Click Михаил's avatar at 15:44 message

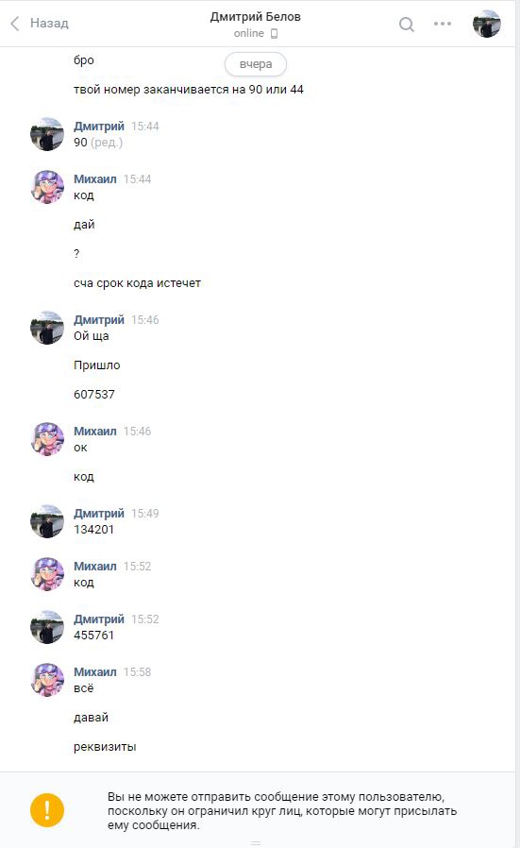pyautogui.click(x=47, y=187)
